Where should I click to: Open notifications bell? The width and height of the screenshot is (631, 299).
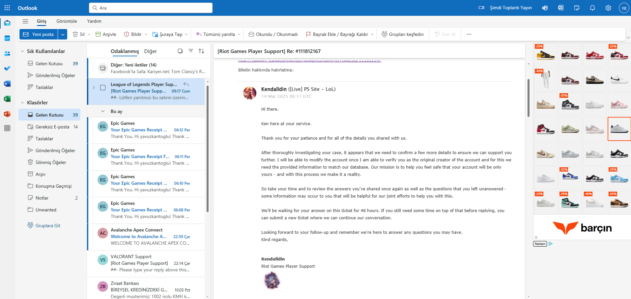(592, 8)
